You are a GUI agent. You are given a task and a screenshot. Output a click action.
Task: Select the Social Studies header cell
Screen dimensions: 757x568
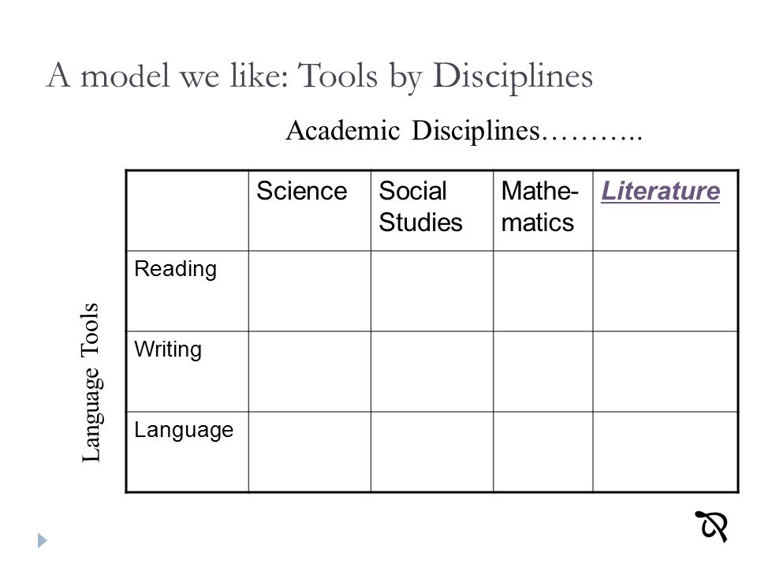click(432, 211)
